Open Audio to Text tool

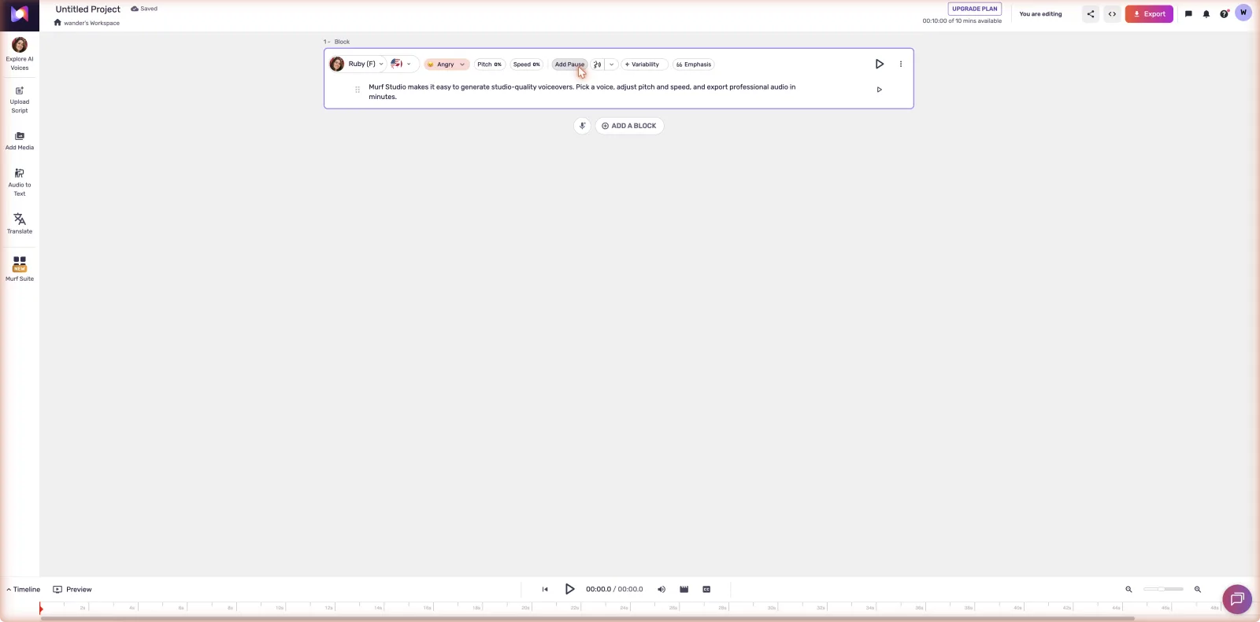click(20, 182)
